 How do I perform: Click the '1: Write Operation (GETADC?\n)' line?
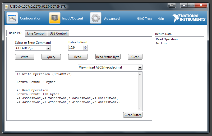(44, 74)
